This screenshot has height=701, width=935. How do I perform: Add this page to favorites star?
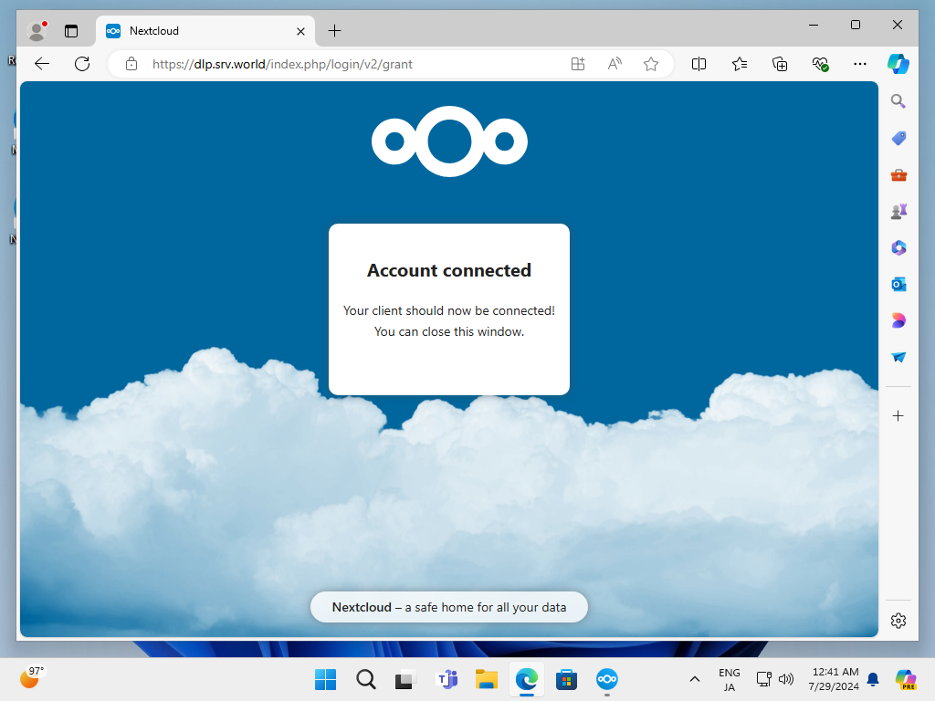[x=650, y=64]
